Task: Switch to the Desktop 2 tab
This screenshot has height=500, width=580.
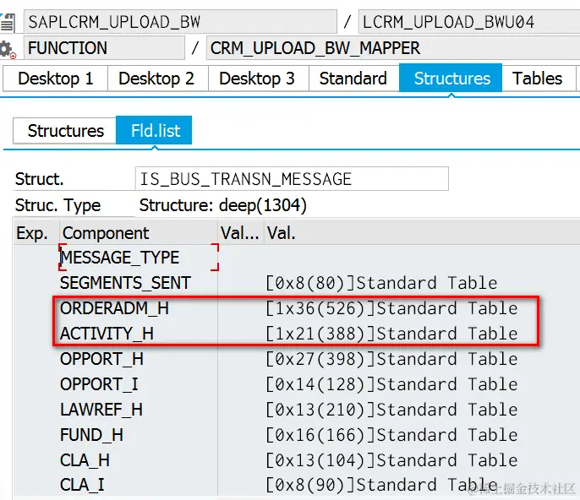Action: click(157, 79)
